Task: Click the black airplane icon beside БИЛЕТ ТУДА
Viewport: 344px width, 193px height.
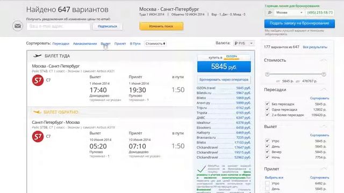Action: click(x=37, y=56)
